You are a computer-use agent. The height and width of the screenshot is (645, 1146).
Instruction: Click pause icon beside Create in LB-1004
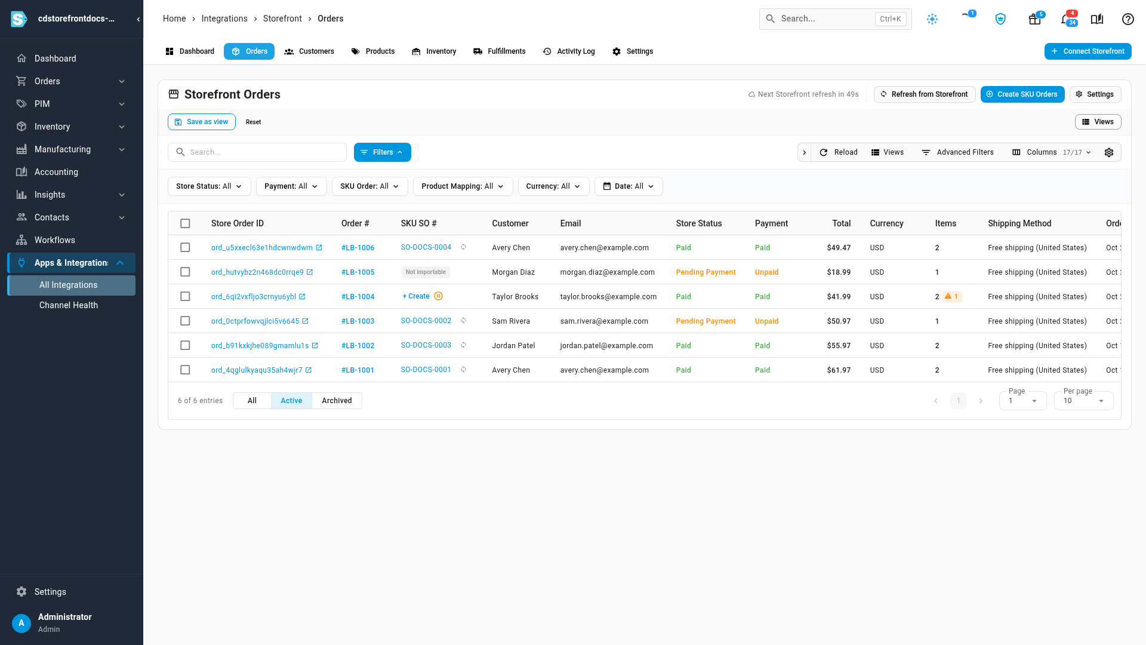tap(438, 296)
